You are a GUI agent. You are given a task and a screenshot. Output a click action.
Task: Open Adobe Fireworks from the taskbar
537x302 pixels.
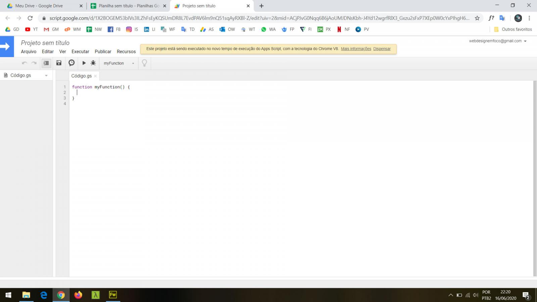pos(113,295)
